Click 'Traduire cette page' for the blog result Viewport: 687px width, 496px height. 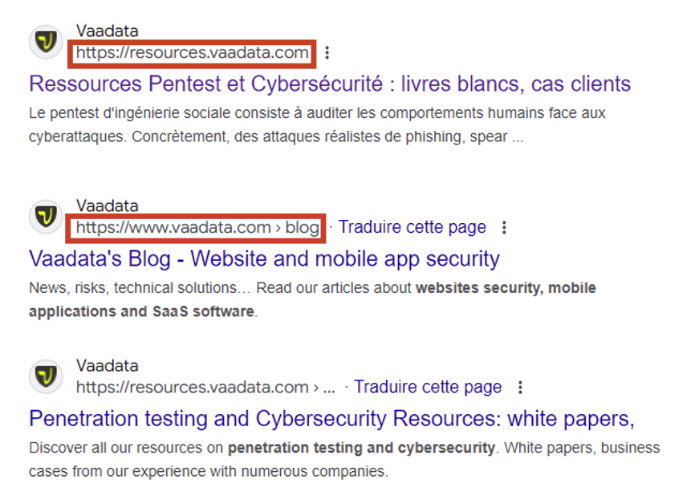click(412, 227)
